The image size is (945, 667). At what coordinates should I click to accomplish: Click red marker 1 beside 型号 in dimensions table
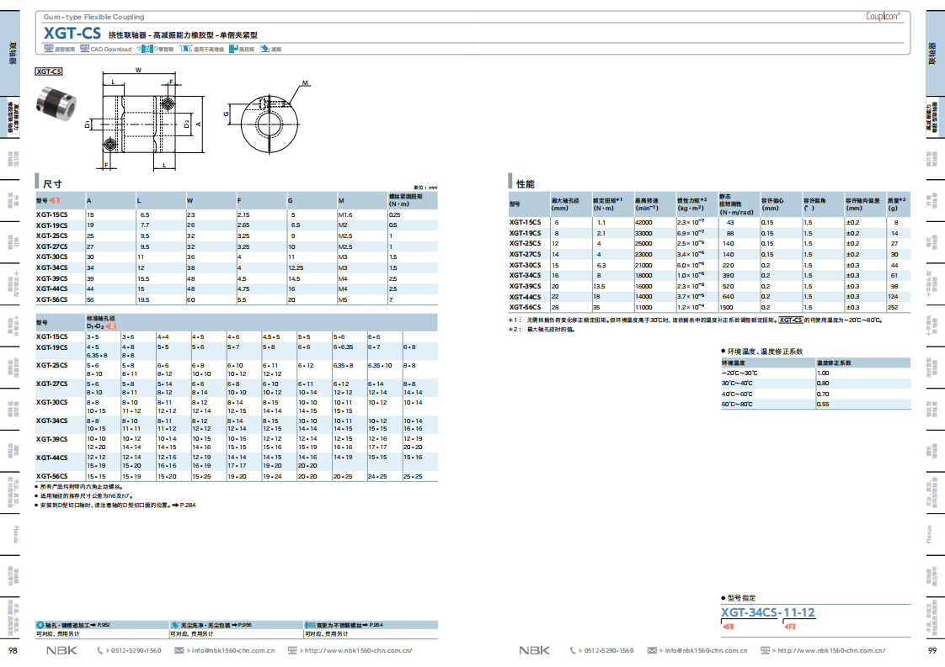pos(55,200)
